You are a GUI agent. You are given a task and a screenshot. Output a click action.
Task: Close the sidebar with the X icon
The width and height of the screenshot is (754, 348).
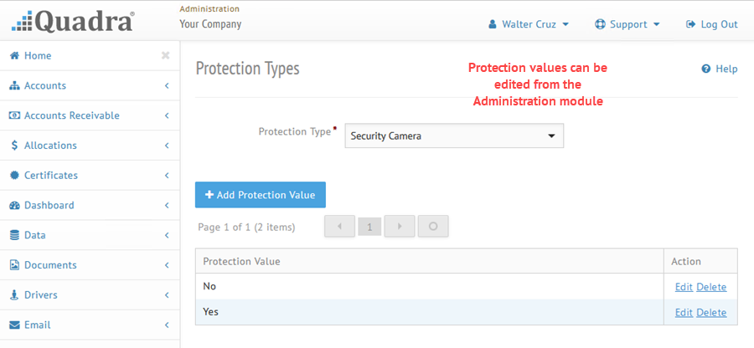coord(165,56)
